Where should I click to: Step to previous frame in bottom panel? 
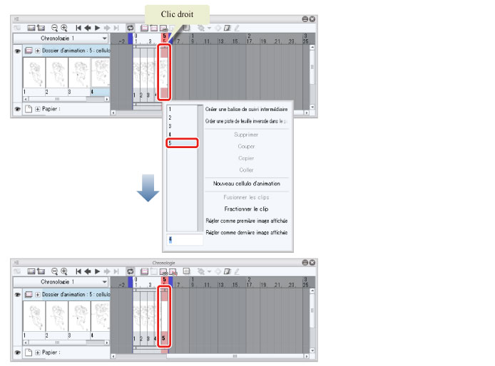[x=88, y=271]
